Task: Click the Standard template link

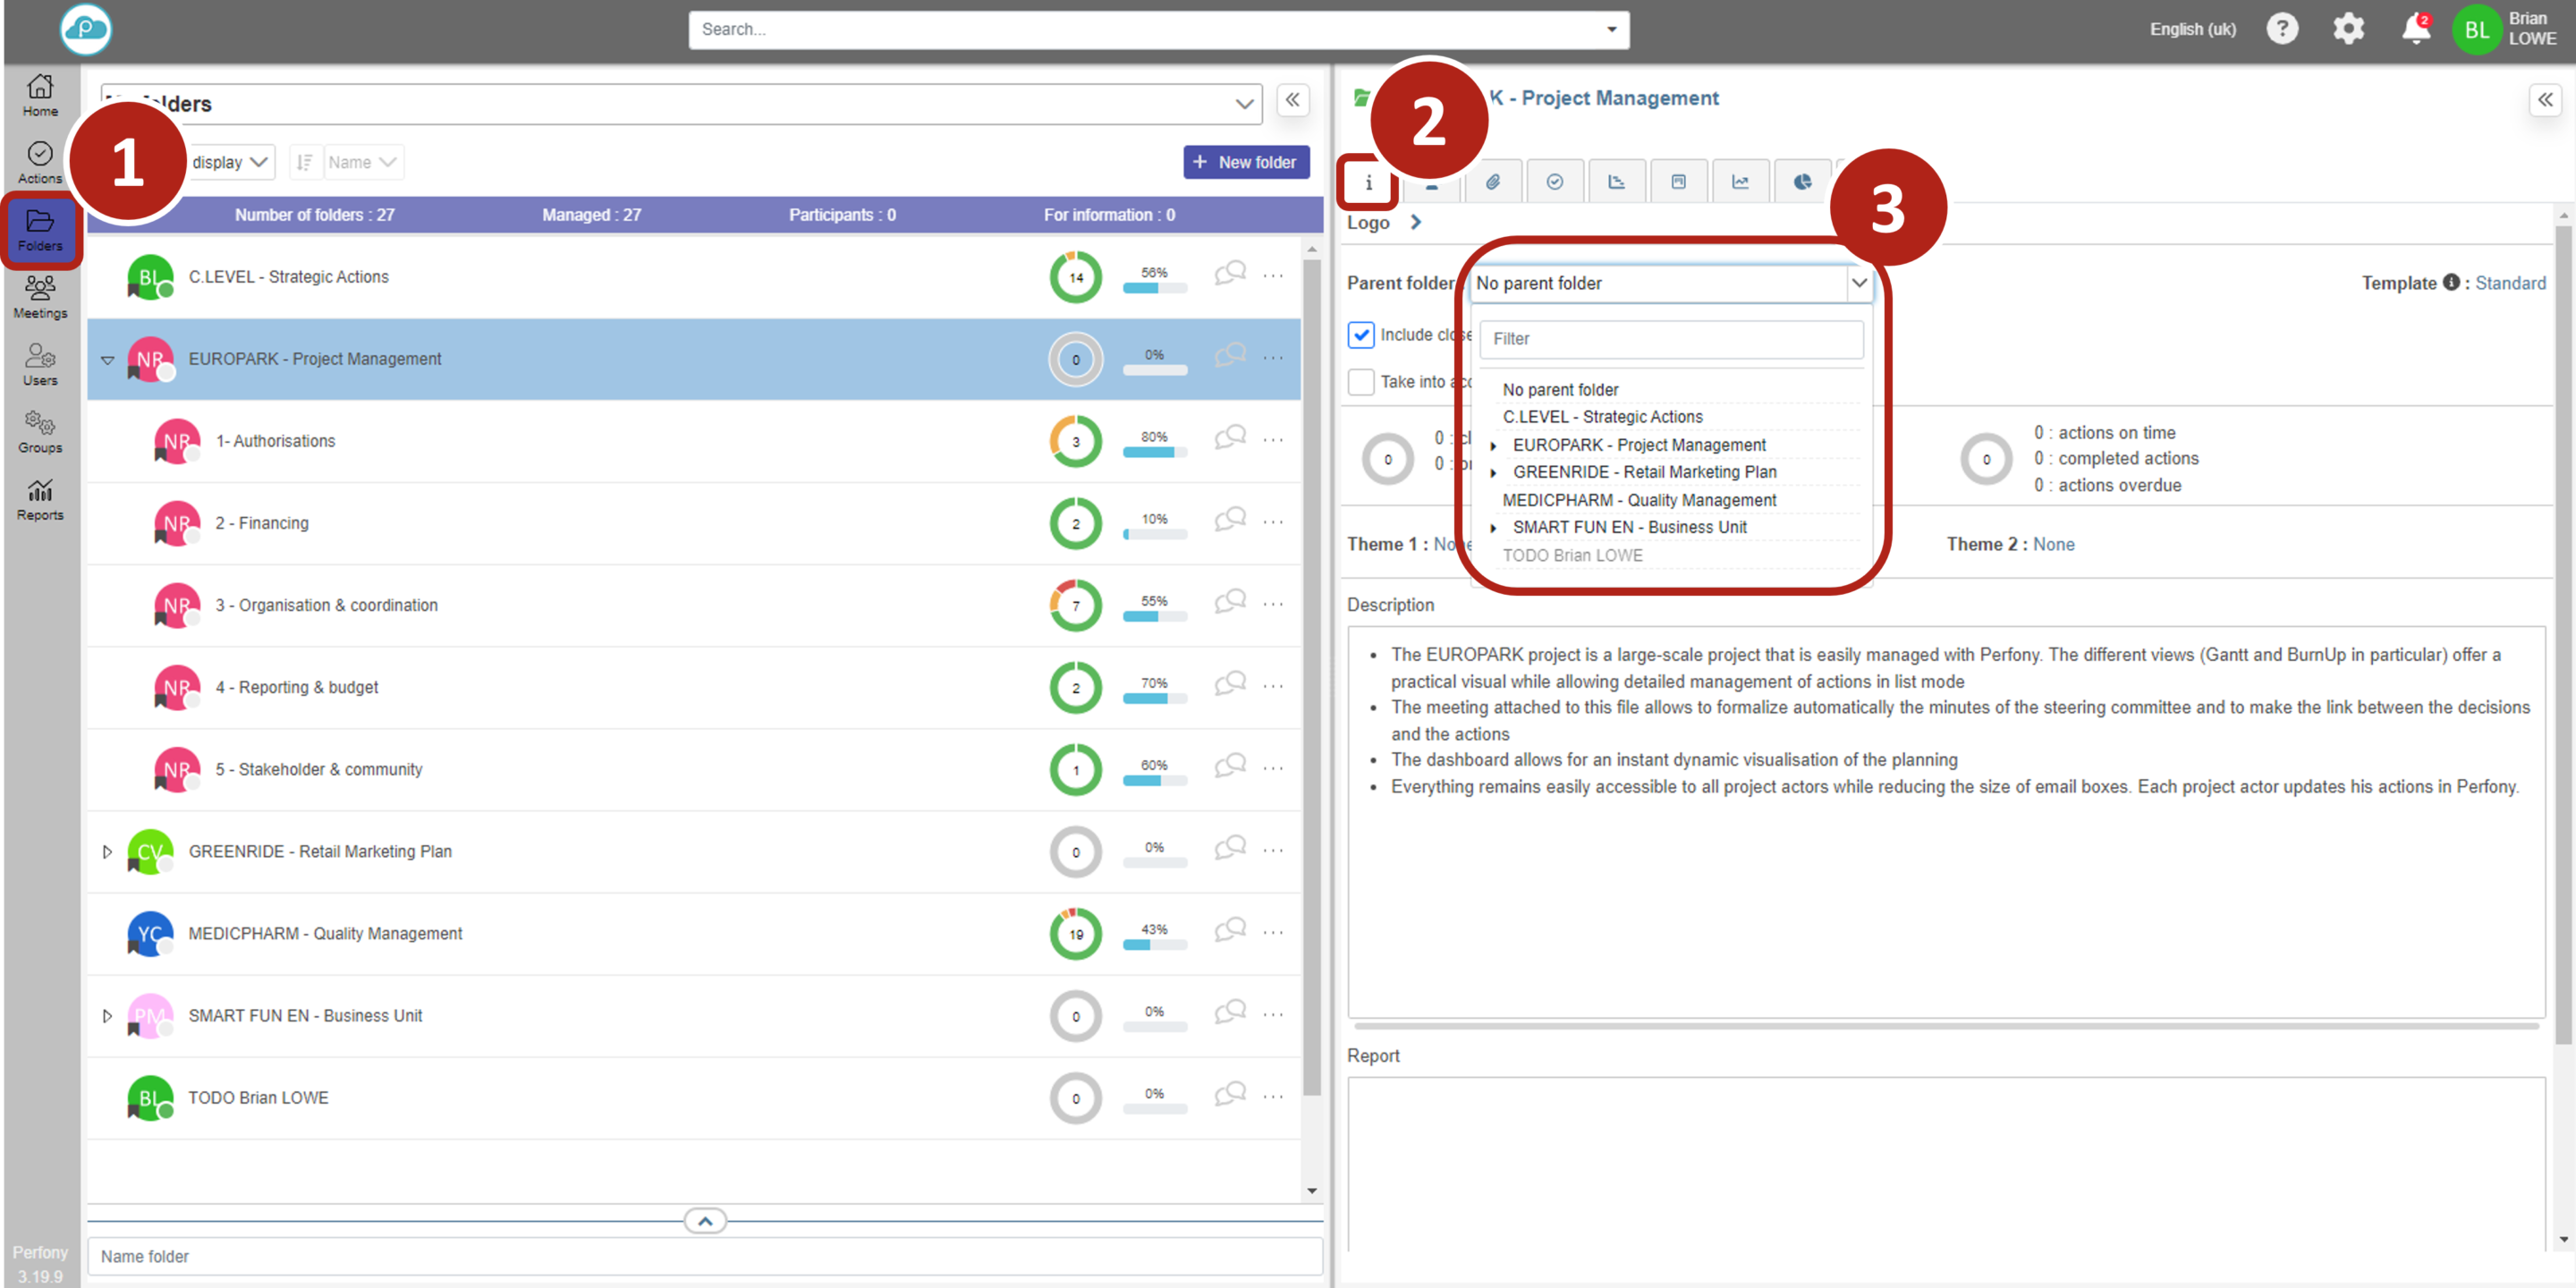Action: pos(2509,284)
